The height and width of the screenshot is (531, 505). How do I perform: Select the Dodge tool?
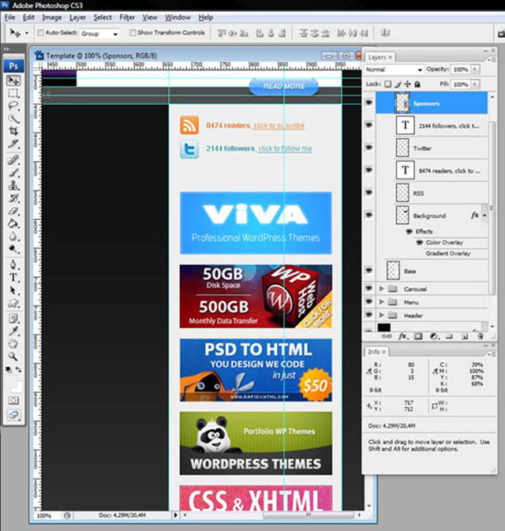(13, 249)
